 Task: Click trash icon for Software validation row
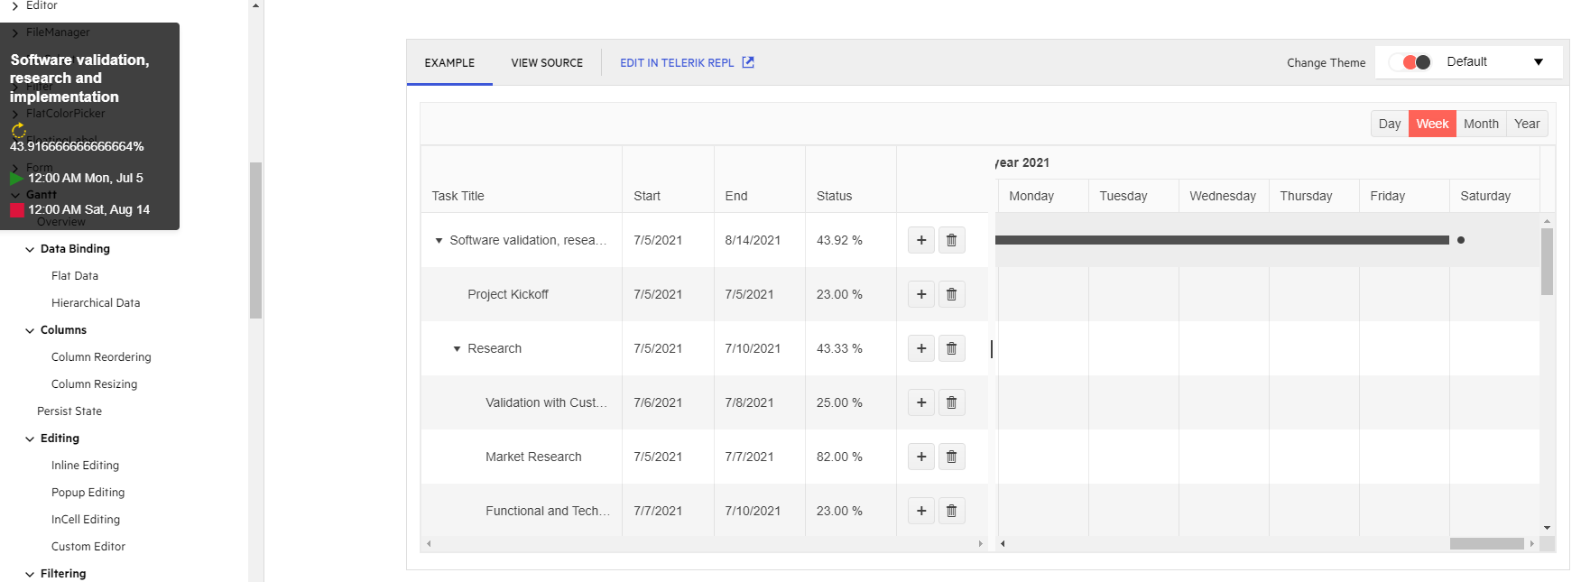951,240
